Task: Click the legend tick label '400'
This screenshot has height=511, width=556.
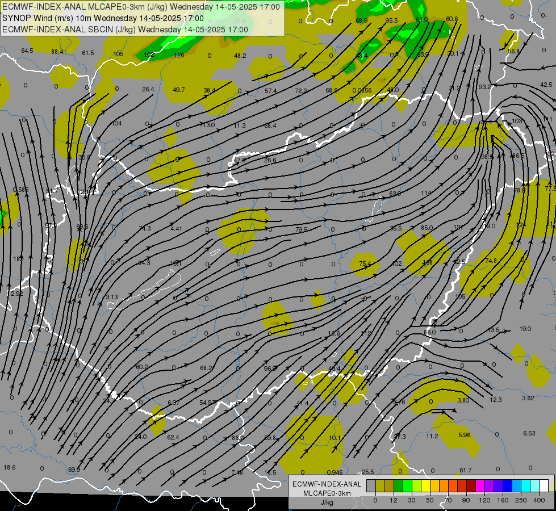Action: pos(539,500)
